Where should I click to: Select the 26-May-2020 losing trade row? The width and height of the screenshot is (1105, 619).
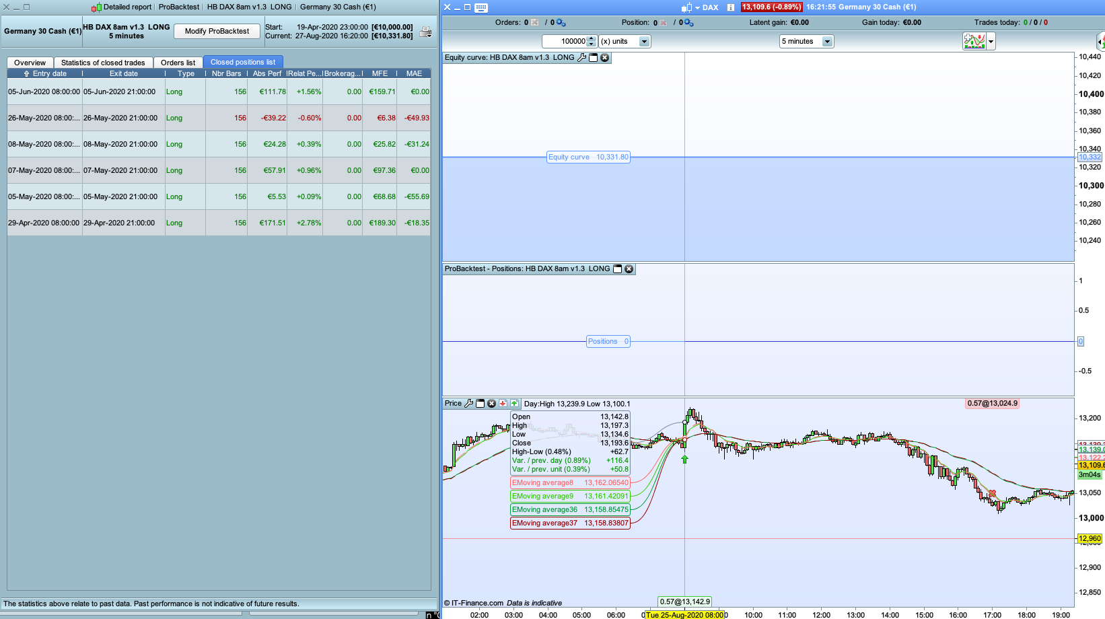click(x=219, y=118)
